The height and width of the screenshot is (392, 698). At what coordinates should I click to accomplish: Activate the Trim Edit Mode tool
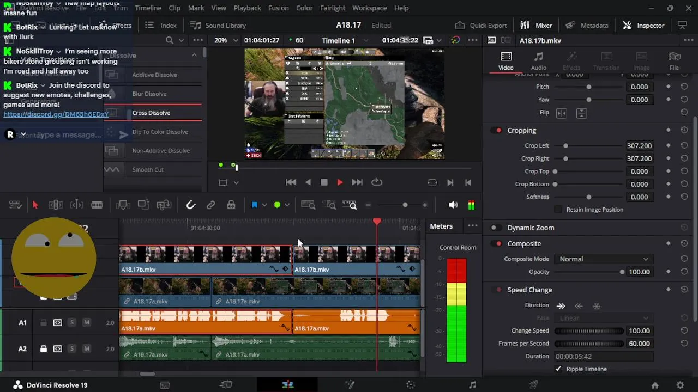pos(56,205)
